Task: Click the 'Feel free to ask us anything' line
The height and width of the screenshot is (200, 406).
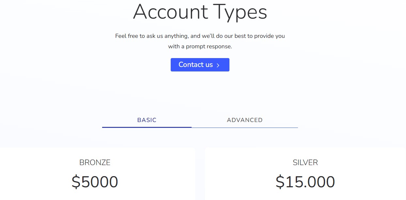Action: click(200, 36)
